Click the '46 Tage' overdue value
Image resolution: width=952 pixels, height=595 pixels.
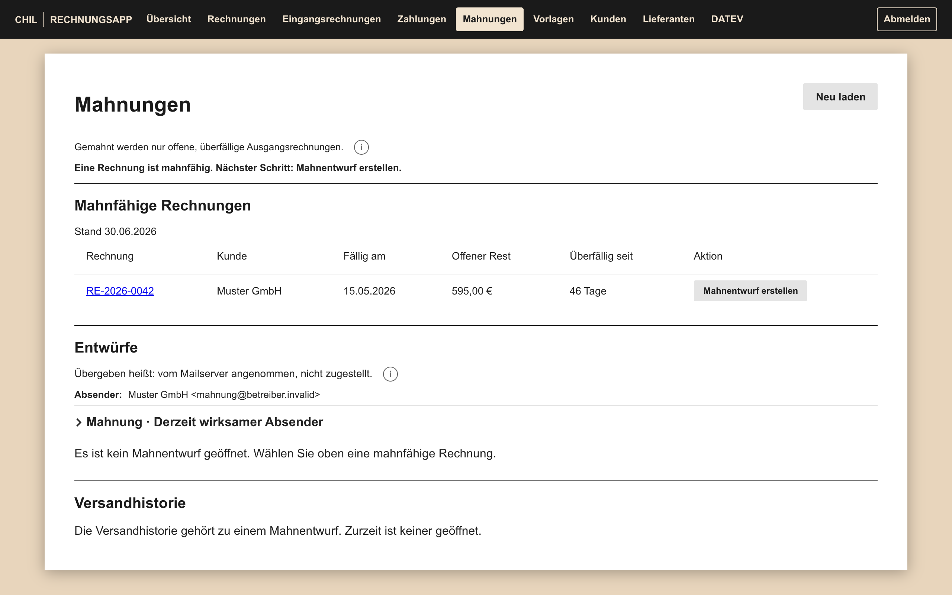(588, 291)
